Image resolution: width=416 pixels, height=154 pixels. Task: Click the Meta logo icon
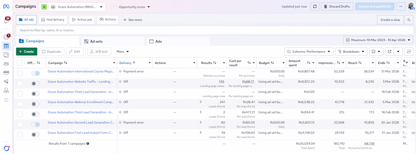tap(6, 6)
